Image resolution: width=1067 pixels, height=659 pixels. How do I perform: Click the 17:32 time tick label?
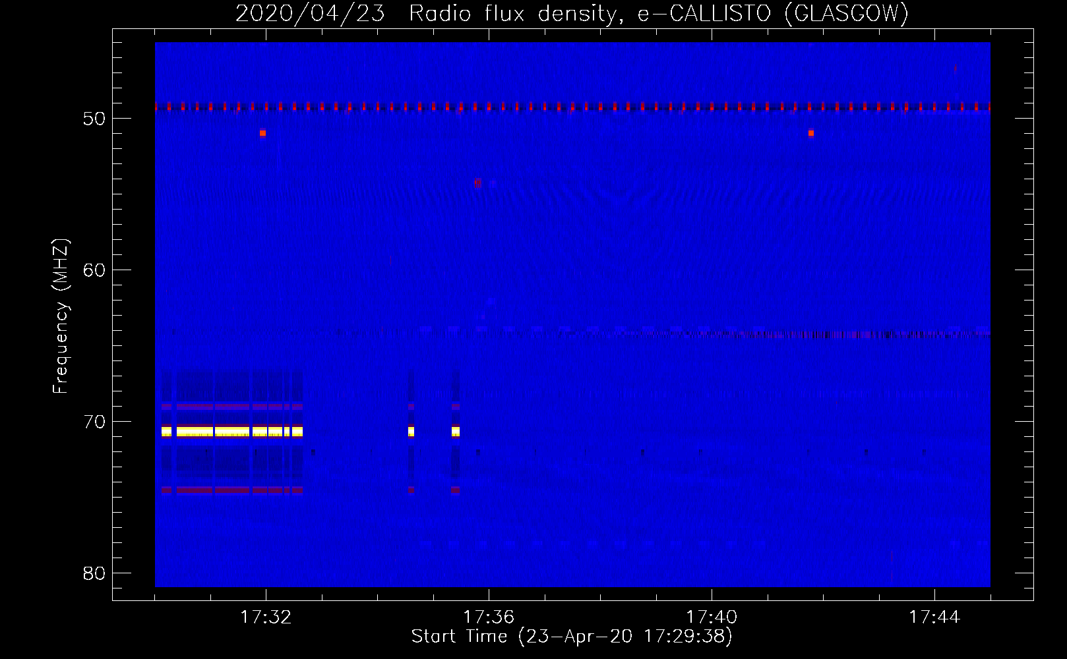[x=266, y=617]
